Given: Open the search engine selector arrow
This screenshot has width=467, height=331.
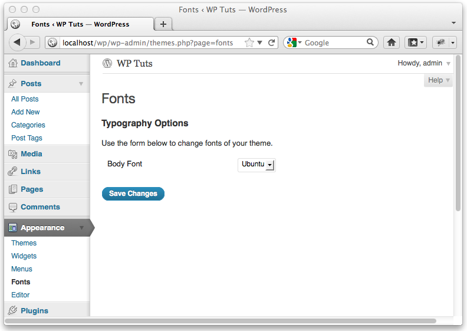Looking at the screenshot, I should (x=300, y=42).
